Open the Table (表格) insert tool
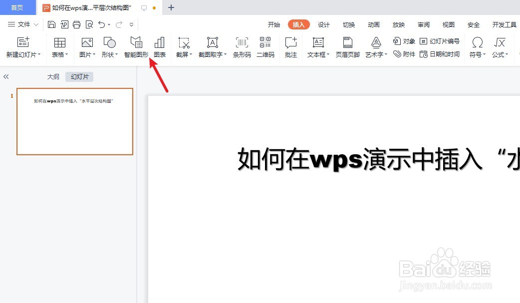 click(60, 47)
